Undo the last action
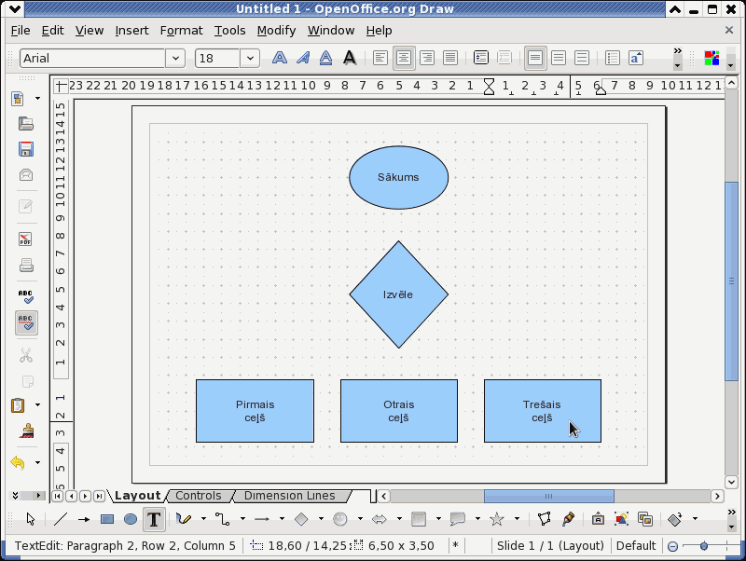 18,462
